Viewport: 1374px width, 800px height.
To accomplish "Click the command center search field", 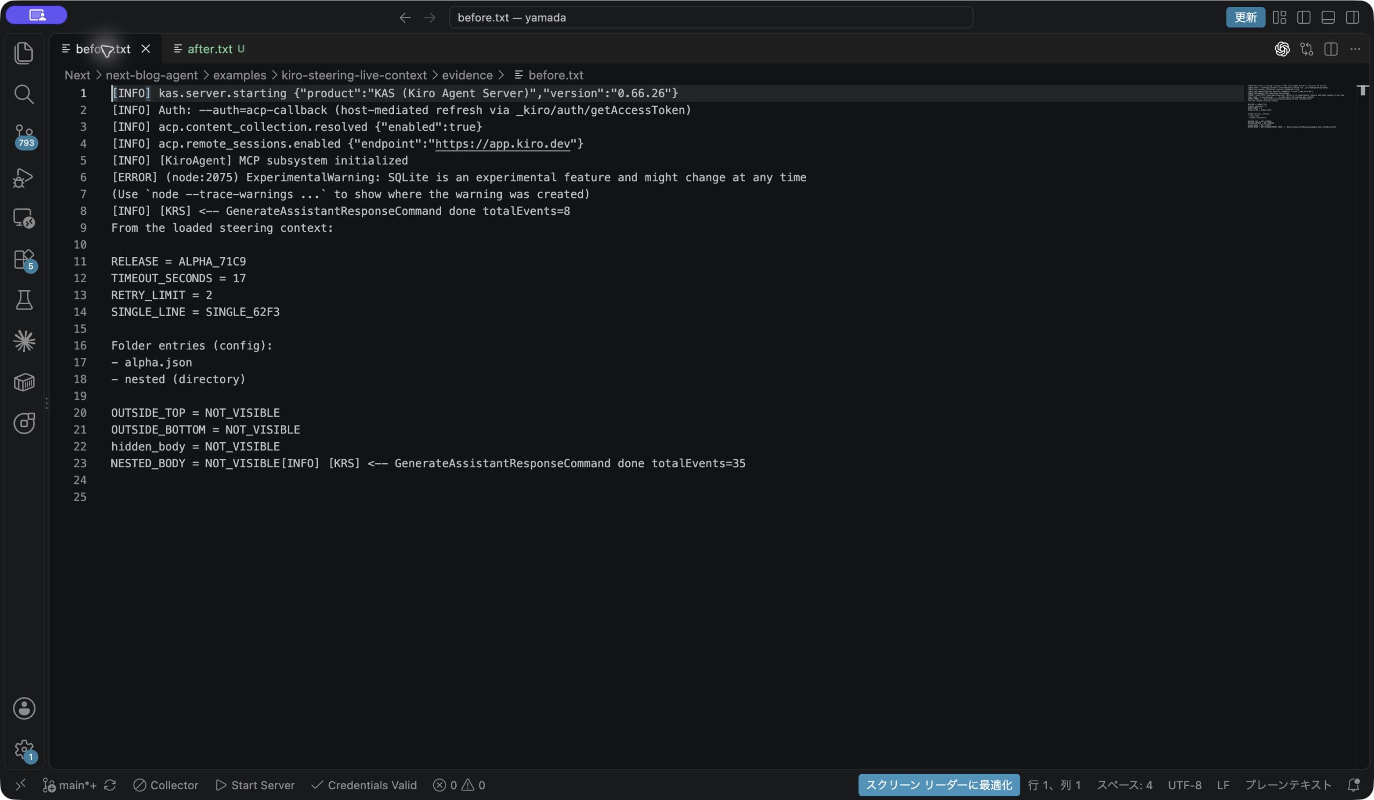I will click(x=711, y=18).
